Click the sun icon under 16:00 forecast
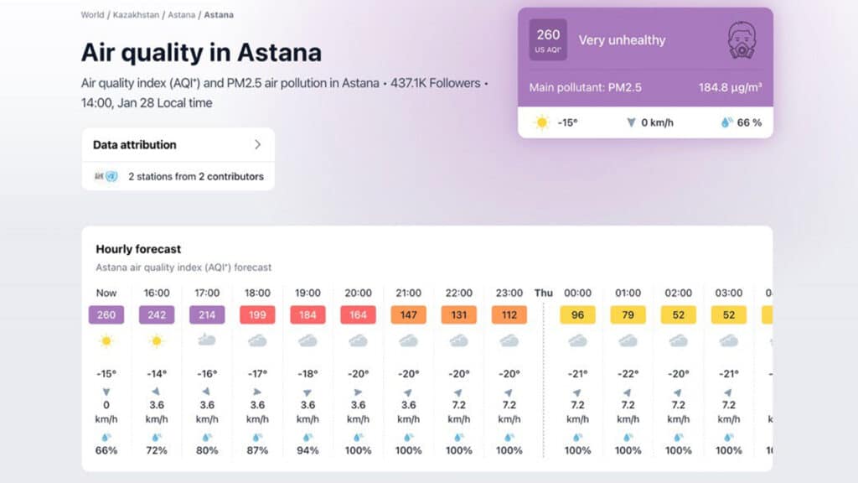Image resolution: width=858 pixels, height=483 pixels. click(x=157, y=340)
